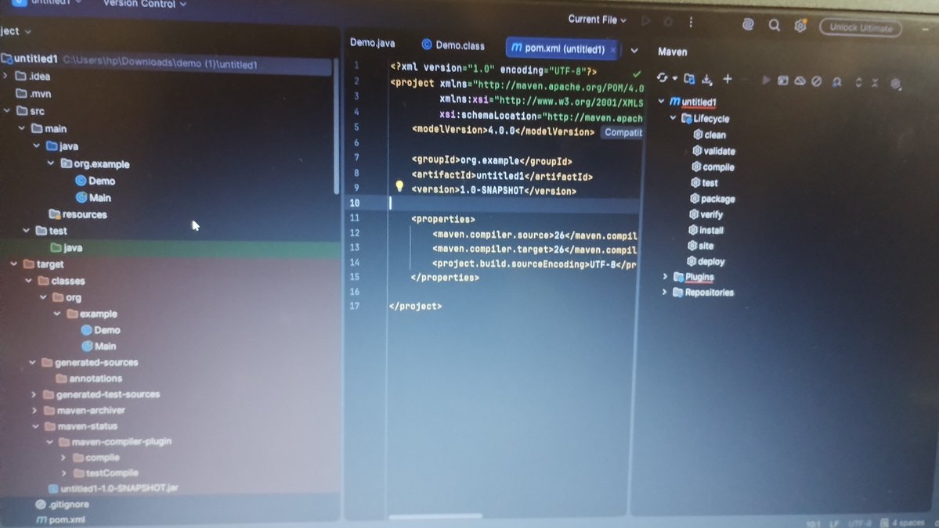The height and width of the screenshot is (528, 939).
Task: Expand Repositories node in Maven panel
Action: [x=664, y=292]
